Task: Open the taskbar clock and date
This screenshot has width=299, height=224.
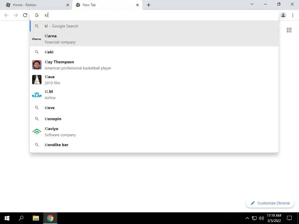Action: [274, 218]
